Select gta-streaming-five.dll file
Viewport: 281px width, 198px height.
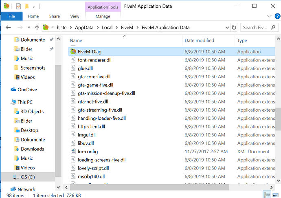pyautogui.click(x=172, y=110)
